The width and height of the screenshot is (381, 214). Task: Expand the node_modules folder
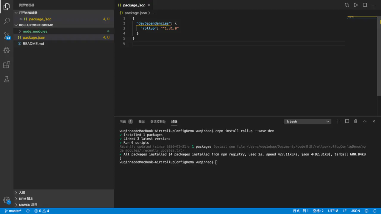pos(35,31)
